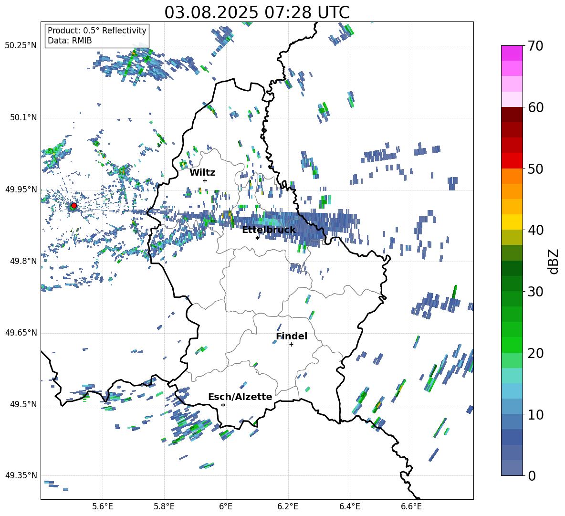
Task: Click the colorbar tick label 60
Action: [x=535, y=107]
